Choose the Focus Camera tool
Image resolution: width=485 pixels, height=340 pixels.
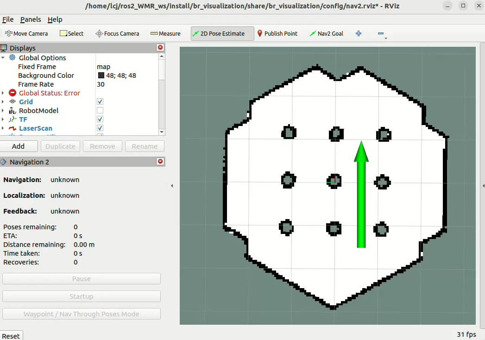coord(117,33)
